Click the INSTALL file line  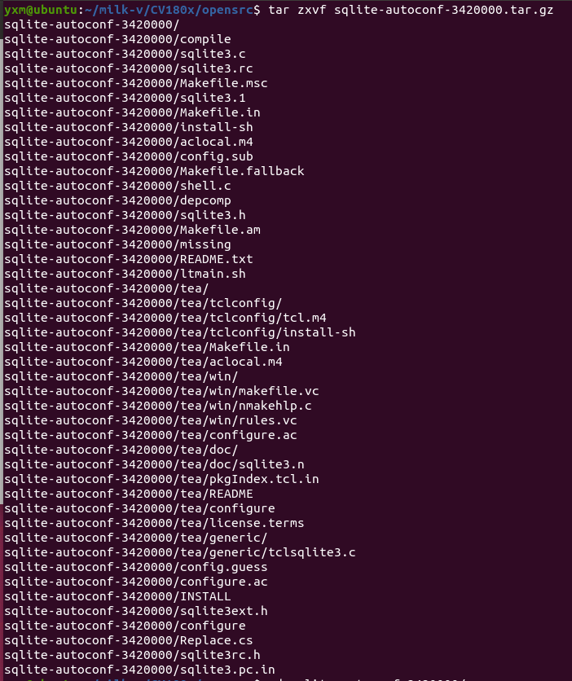pos(117,597)
